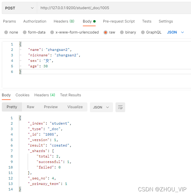The image size is (191, 195).
Task: Click the "_type" line in response
Action: click(x=45, y=129)
